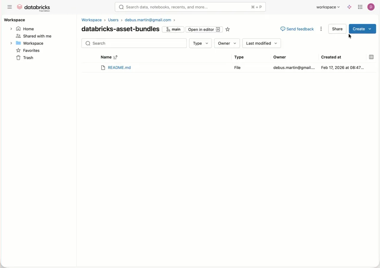Click the Workspace folder icon in sidebar
Image resolution: width=380 pixels, height=268 pixels.
[18, 43]
